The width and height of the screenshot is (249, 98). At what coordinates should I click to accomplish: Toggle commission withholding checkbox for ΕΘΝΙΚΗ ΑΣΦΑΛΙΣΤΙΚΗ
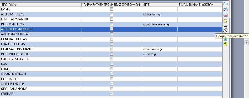tap(112, 19)
